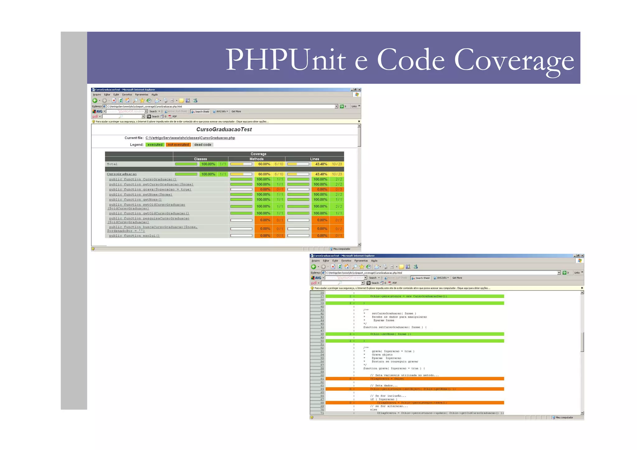Open Search magnifier in lower IE window
The width and height of the screenshot is (637, 450).
(355, 267)
